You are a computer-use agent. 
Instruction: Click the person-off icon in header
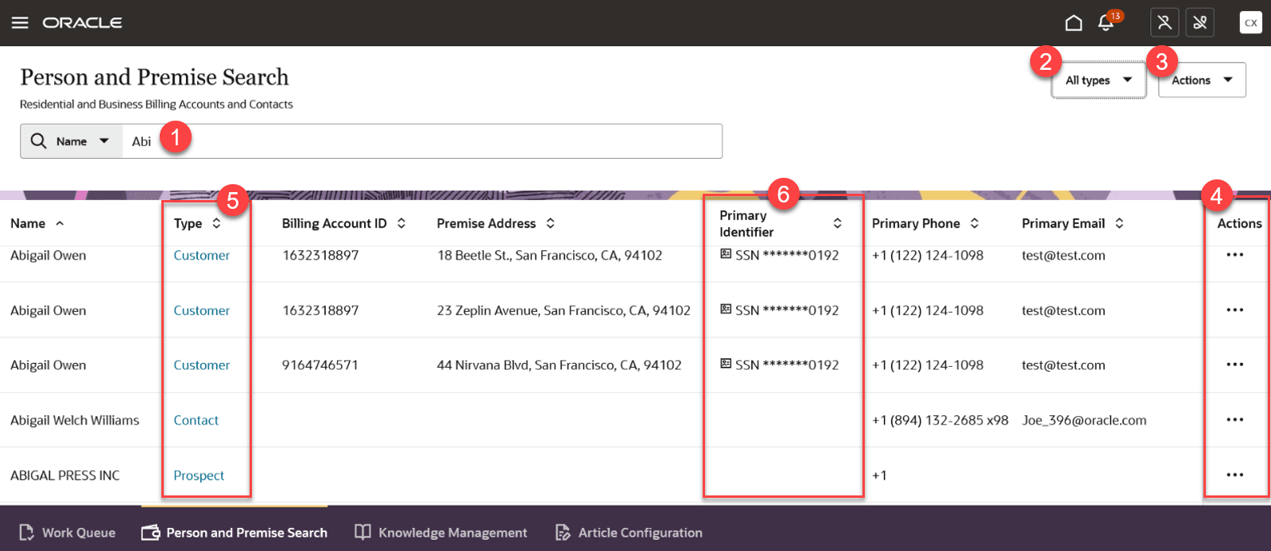1164,22
